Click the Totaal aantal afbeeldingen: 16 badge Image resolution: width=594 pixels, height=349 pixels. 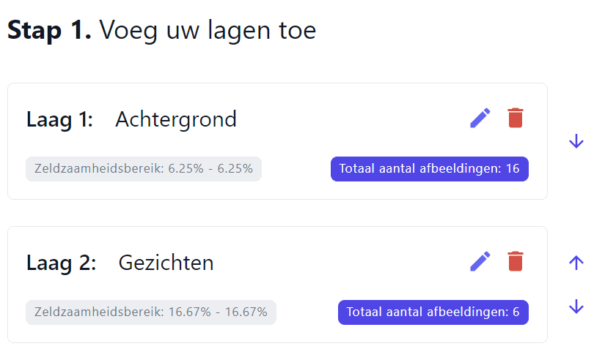click(429, 168)
